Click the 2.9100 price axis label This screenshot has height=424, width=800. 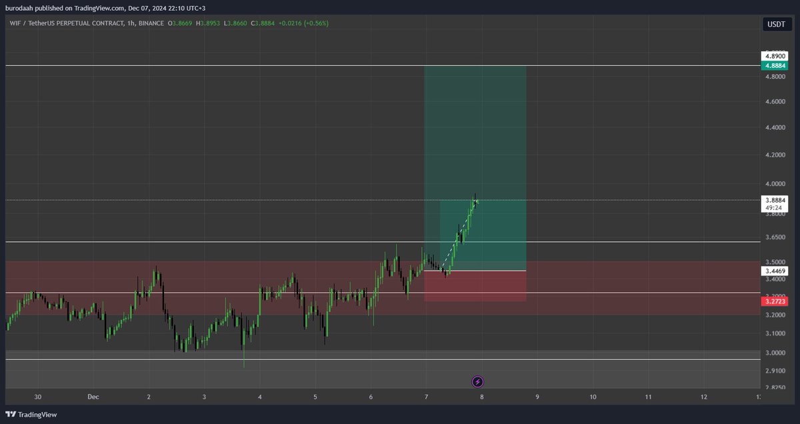[x=775, y=371]
